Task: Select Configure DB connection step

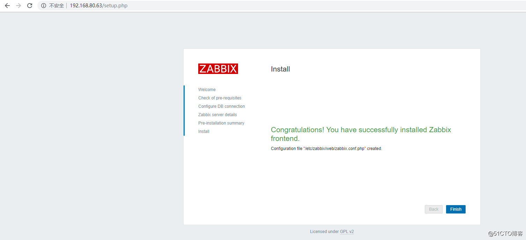Action: pos(222,106)
